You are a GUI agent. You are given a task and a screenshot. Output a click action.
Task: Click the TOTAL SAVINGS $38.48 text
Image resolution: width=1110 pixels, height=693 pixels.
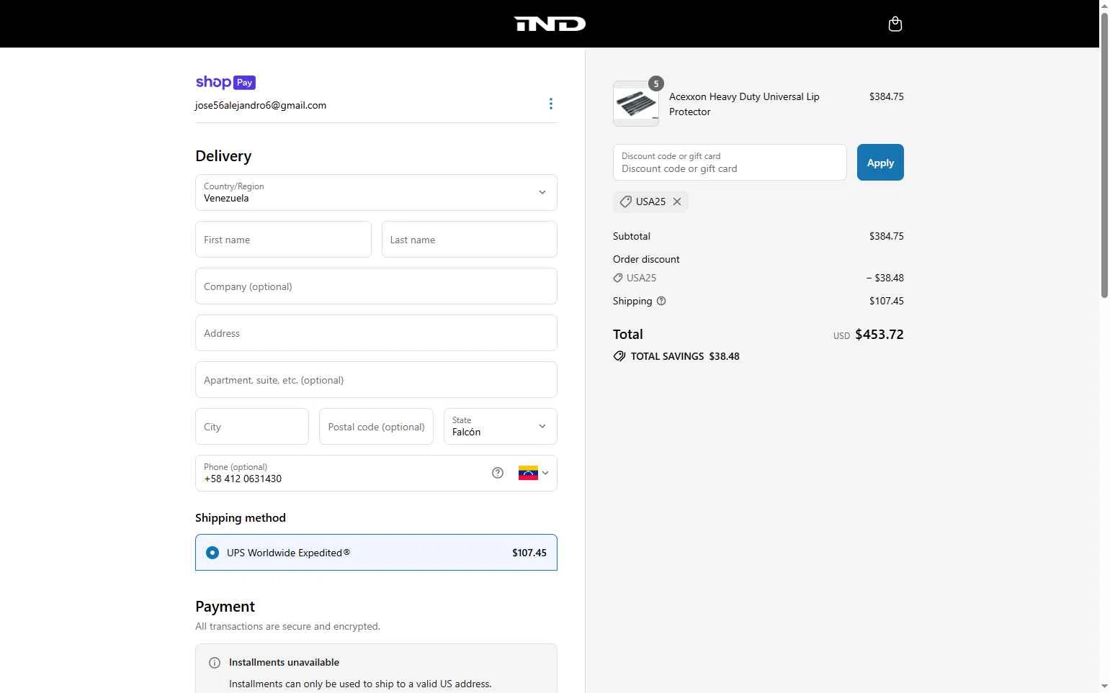pos(685,356)
